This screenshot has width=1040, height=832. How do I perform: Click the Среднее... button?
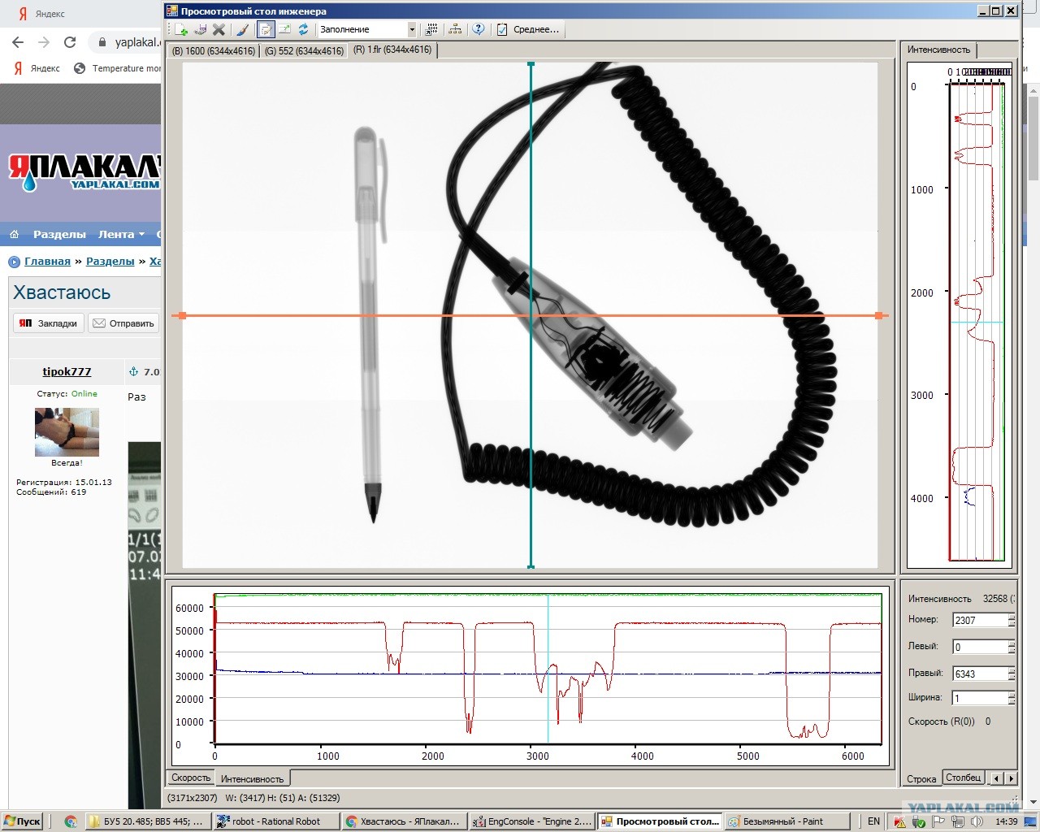(528, 29)
